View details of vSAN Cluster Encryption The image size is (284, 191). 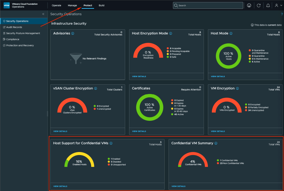click(60, 131)
